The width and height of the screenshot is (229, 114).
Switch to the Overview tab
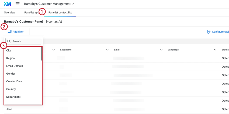click(x=9, y=13)
